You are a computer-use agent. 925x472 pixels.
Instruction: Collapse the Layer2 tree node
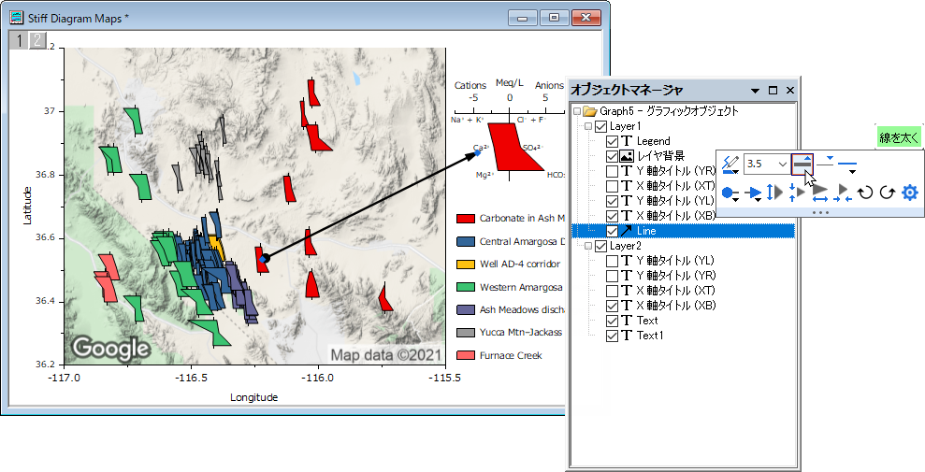point(588,246)
